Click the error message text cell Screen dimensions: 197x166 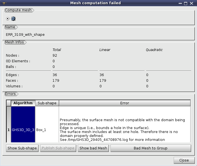click(x=124, y=130)
